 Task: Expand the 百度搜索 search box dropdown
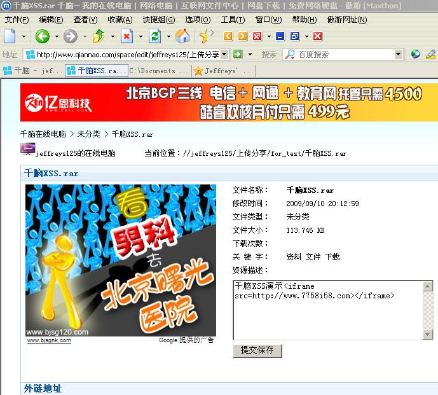[x=398, y=55]
